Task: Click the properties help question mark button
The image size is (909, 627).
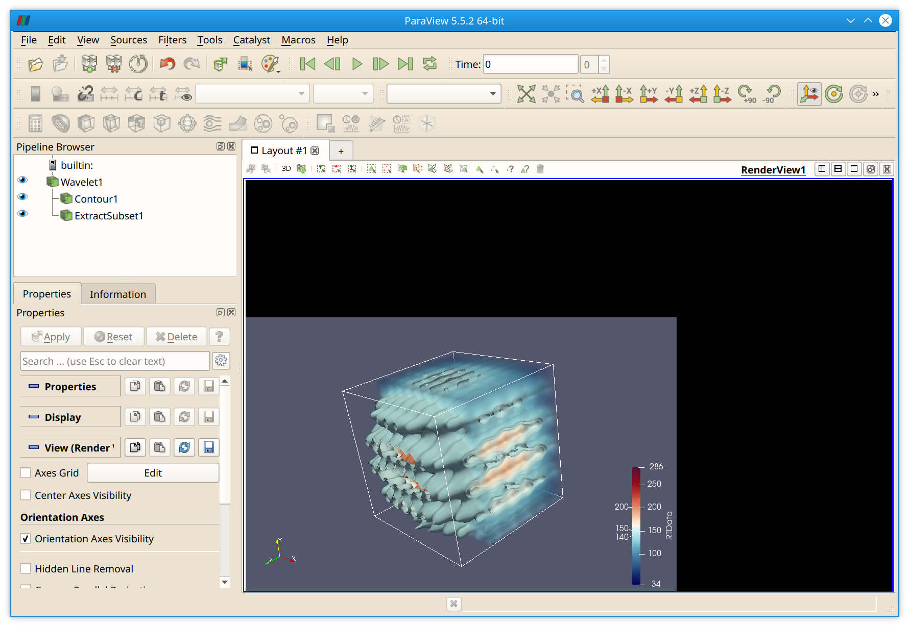Action: tap(220, 337)
